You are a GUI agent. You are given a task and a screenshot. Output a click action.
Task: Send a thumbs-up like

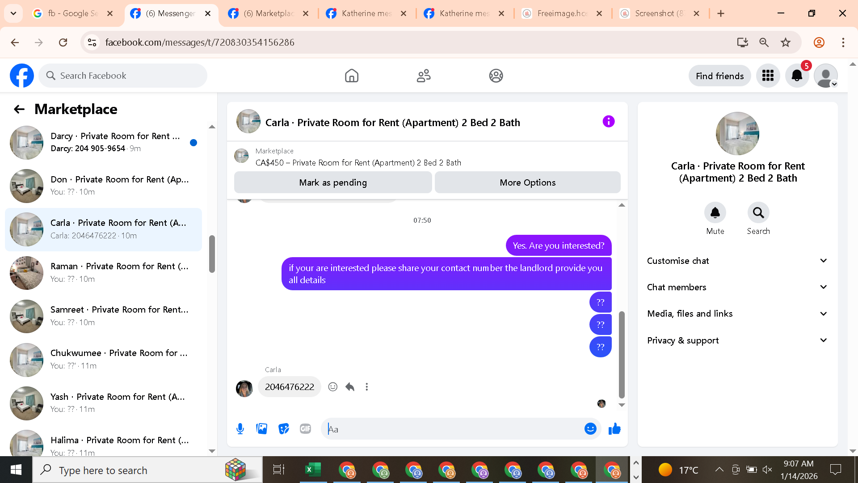614,429
